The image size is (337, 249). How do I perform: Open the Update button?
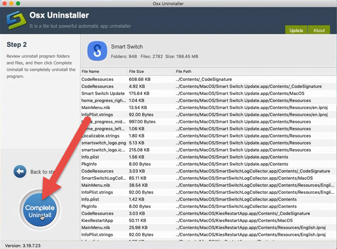click(296, 30)
